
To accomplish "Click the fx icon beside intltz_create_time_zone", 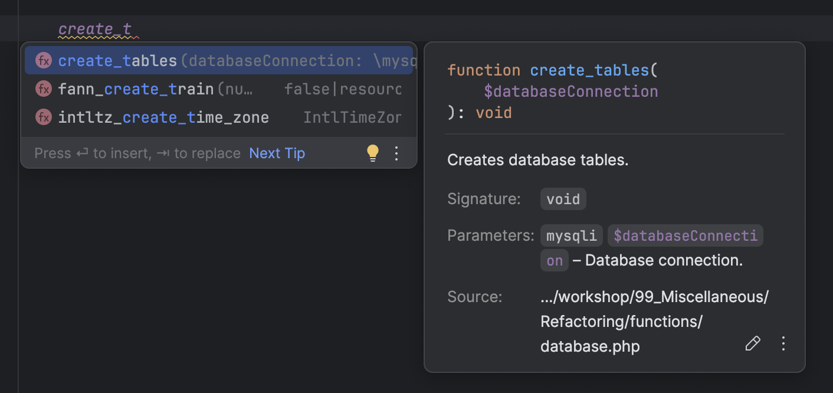I will [44, 117].
